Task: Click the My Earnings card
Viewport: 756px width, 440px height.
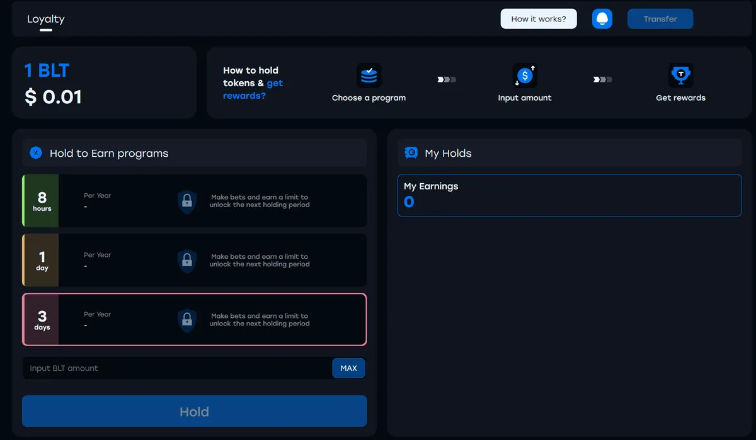Action: point(569,195)
